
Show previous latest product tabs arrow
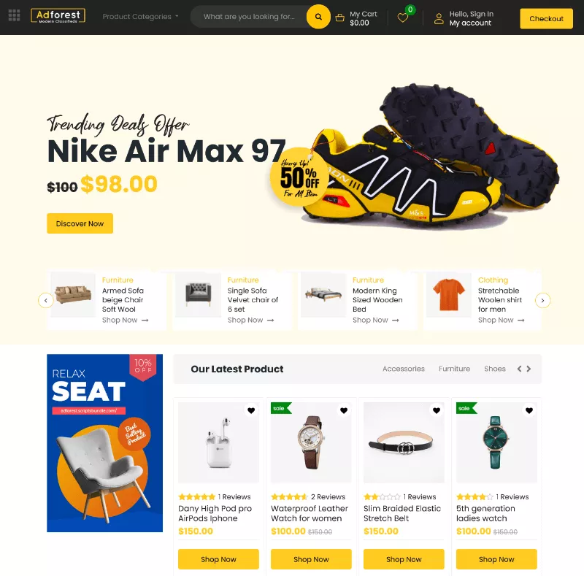tap(519, 369)
